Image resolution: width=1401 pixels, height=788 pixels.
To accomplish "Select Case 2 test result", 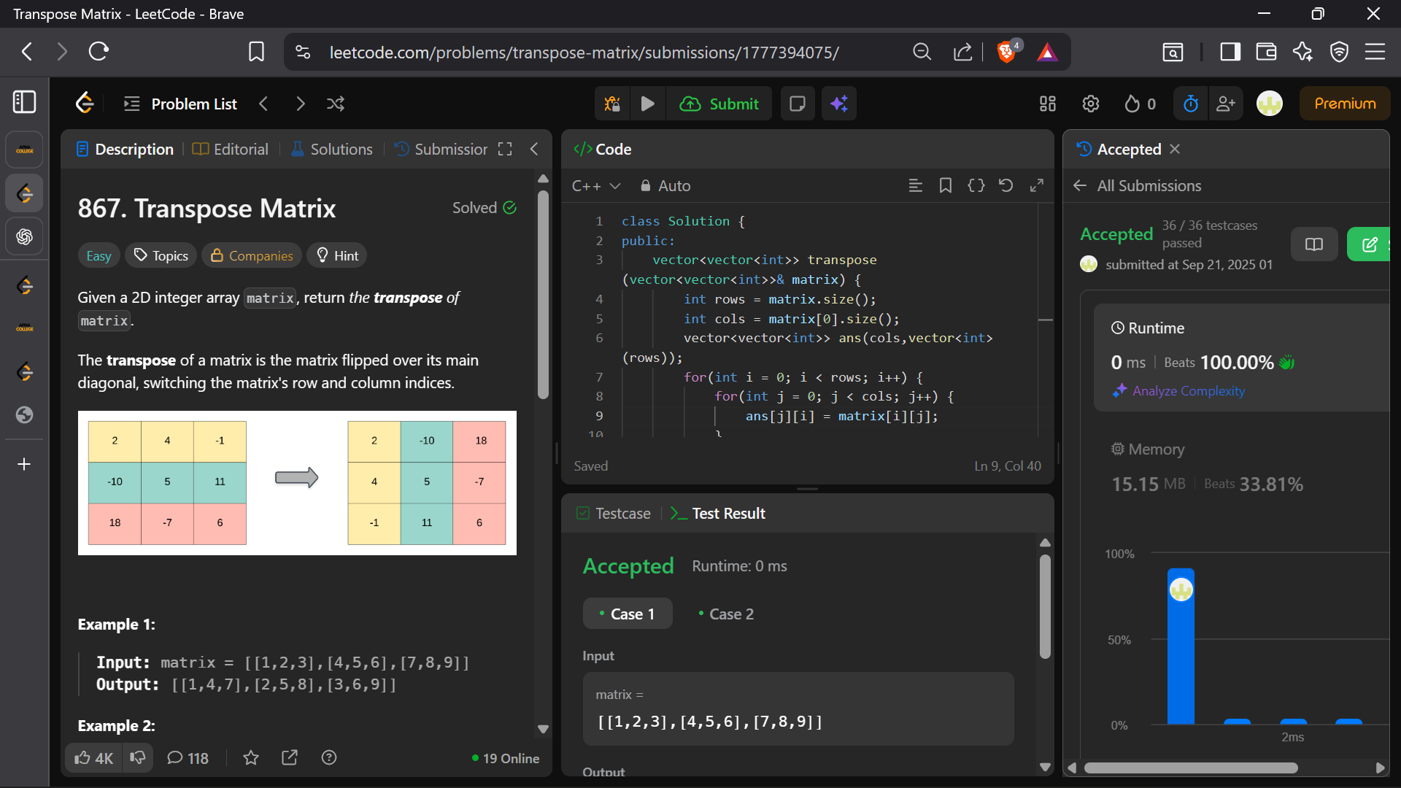I will (725, 614).
